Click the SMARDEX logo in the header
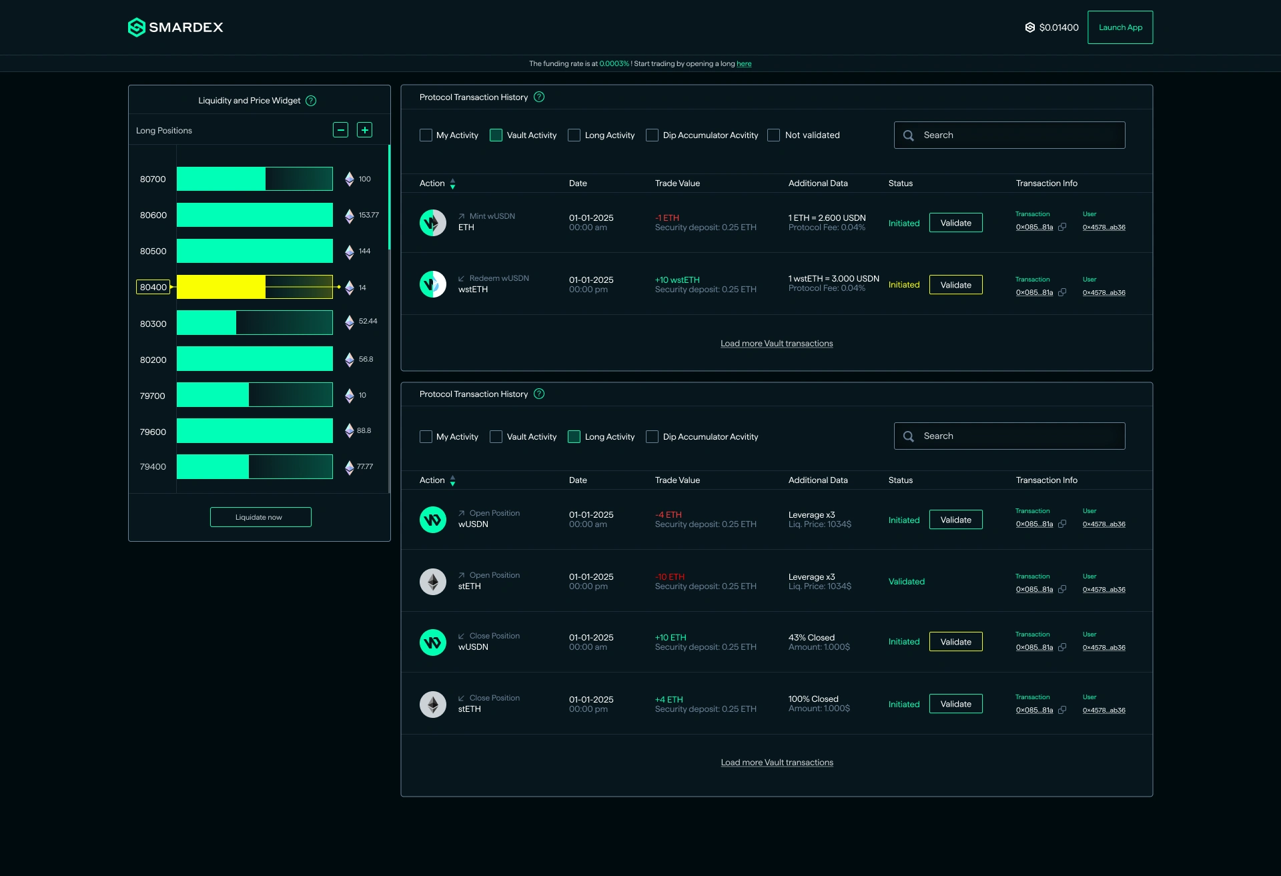This screenshot has height=876, width=1281. [175, 27]
